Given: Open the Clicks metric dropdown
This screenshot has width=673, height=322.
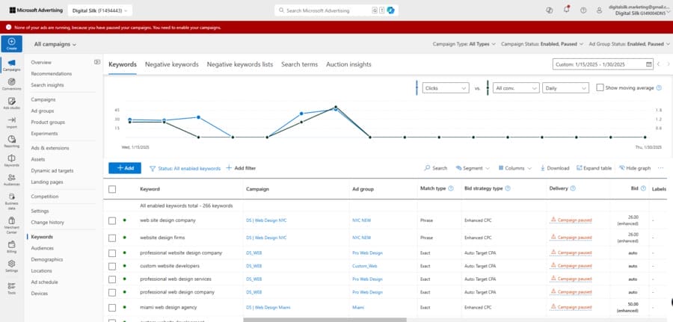Looking at the screenshot, I should [446, 88].
